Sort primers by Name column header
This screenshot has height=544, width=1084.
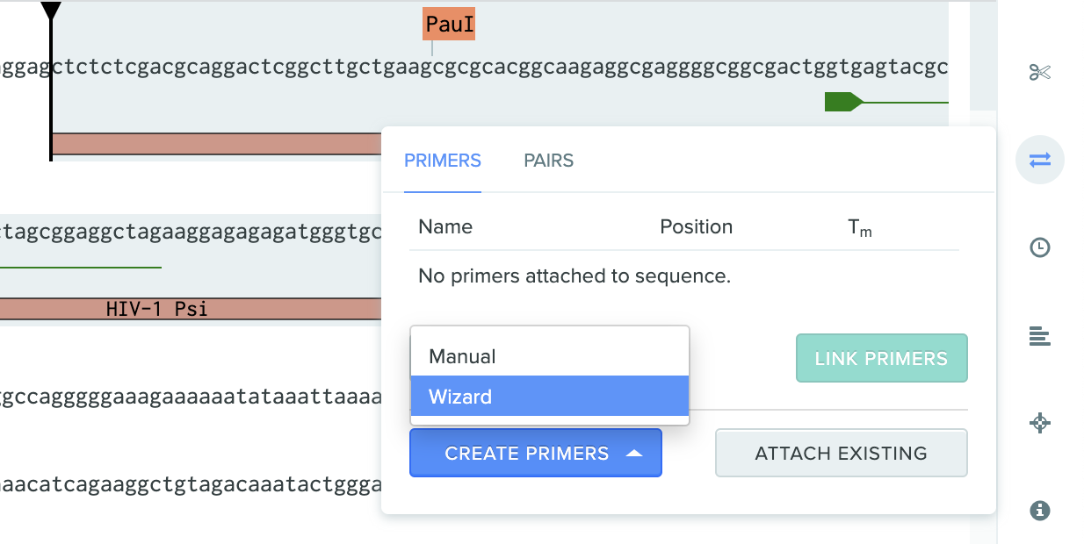445,226
